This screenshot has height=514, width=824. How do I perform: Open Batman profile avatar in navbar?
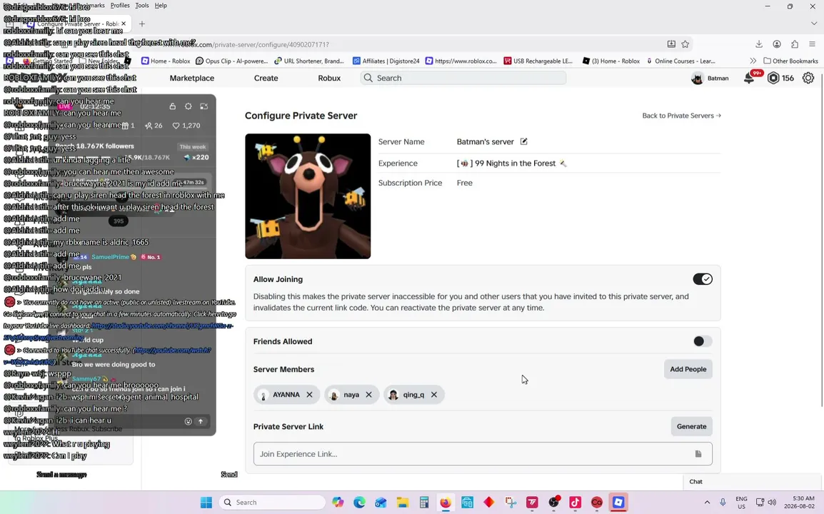pyautogui.click(x=698, y=79)
